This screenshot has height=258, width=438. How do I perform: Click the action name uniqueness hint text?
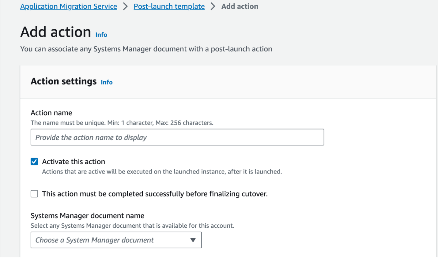122,123
